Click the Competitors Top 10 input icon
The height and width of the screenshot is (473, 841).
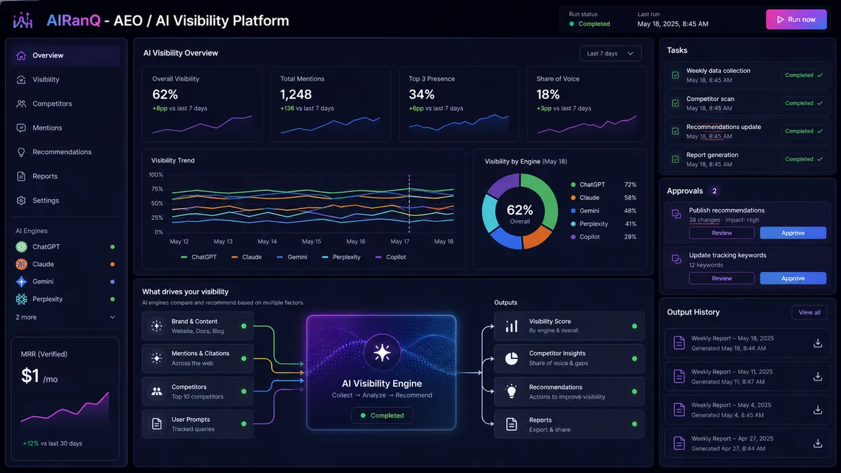coord(157,391)
